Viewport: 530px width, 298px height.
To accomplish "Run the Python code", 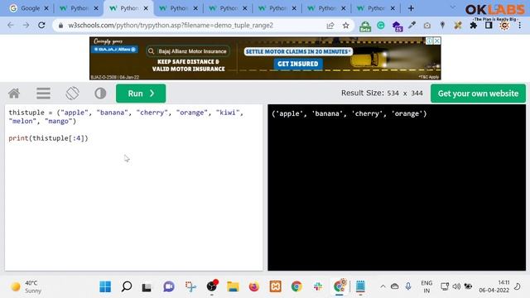I will pos(141,94).
